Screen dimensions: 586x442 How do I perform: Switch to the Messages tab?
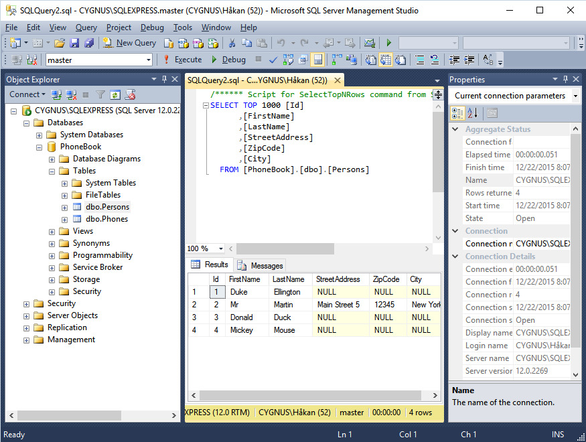tap(261, 266)
